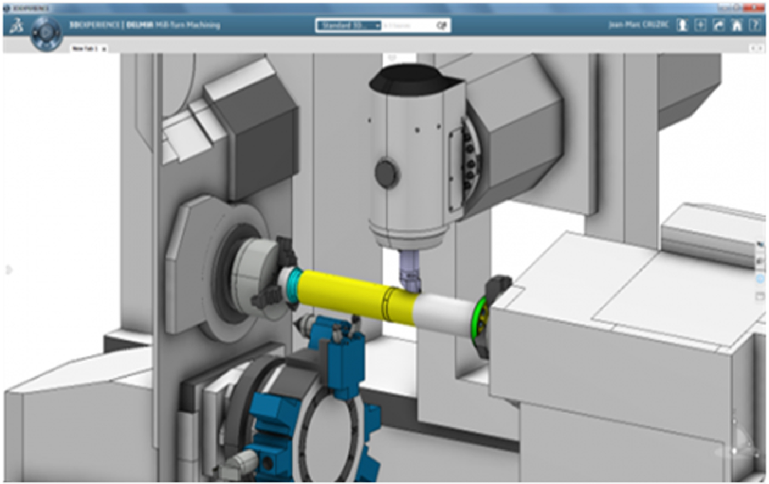The image size is (769, 484).
Task: Go to Home via house icon
Action: point(737,25)
